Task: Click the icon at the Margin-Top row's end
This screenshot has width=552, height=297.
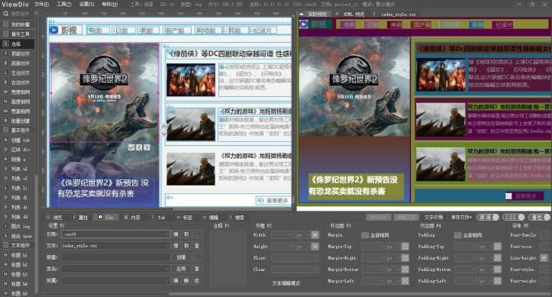Action: (405, 247)
